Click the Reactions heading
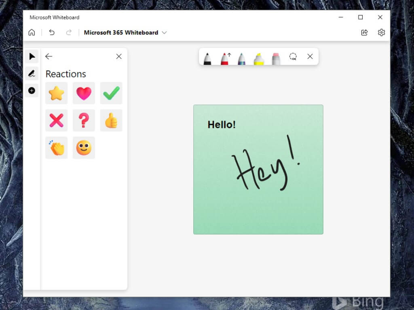Image resolution: width=414 pixels, height=310 pixels. pyautogui.click(x=66, y=74)
